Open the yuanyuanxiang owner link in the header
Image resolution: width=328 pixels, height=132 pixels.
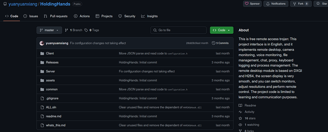tap(24, 4)
